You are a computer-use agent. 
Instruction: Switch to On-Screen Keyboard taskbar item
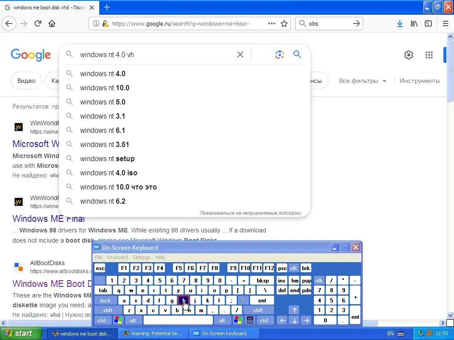pyautogui.click(x=224, y=333)
